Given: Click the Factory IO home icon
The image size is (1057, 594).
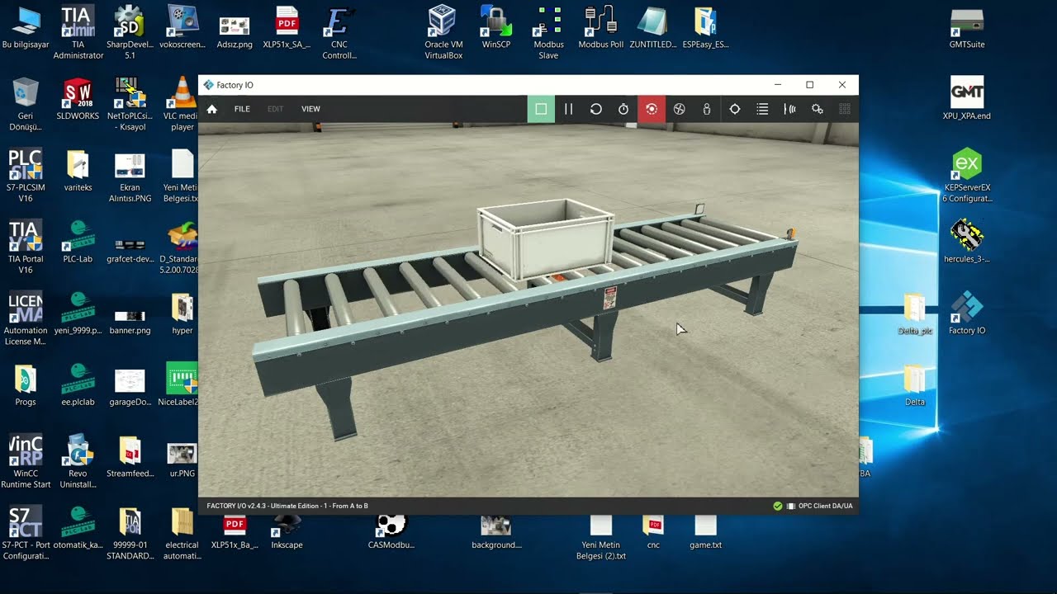Looking at the screenshot, I should point(212,109).
